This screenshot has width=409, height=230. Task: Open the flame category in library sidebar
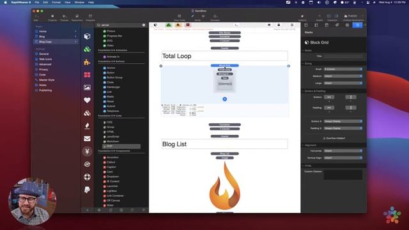87,126
